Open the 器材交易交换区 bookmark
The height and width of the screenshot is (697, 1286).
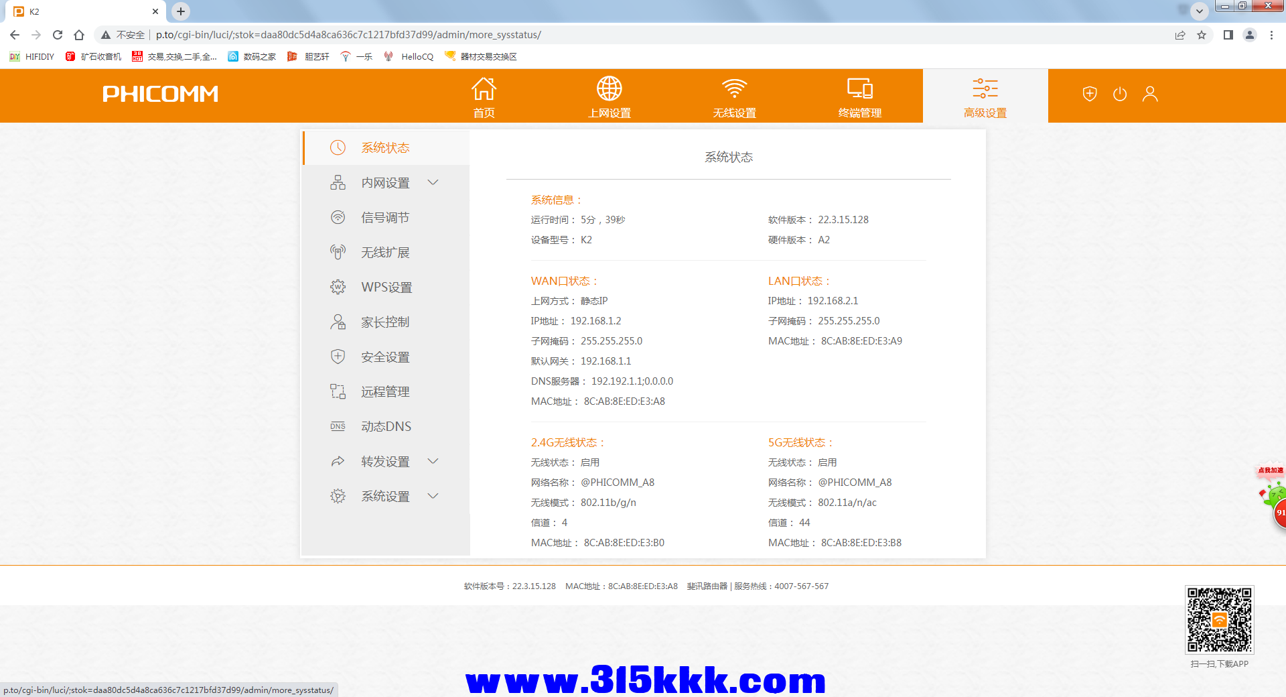pos(481,56)
